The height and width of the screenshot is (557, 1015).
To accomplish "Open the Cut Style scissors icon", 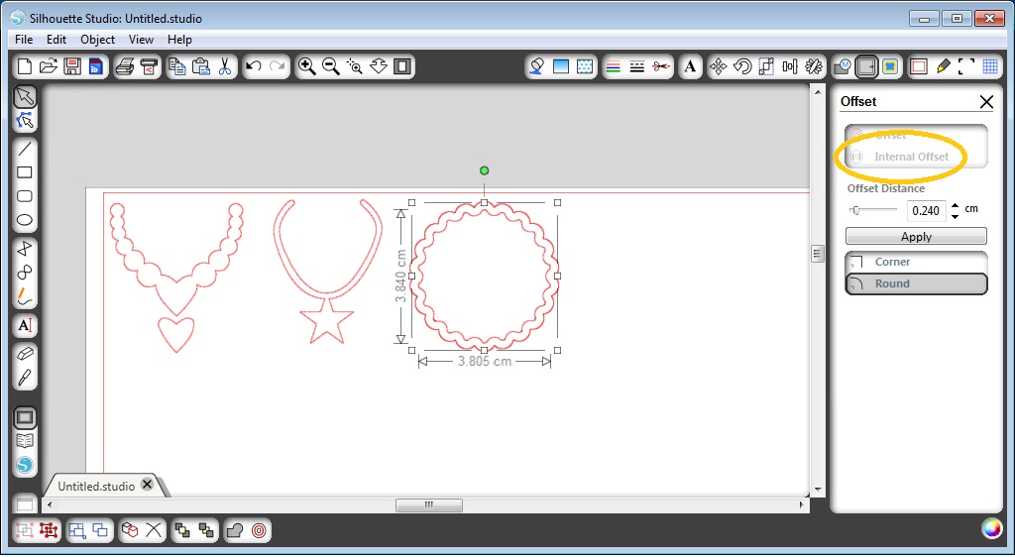I will [x=661, y=66].
